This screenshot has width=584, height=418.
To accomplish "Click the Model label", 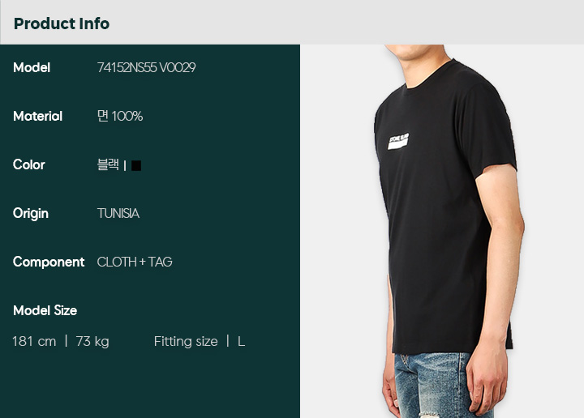I will [32, 68].
